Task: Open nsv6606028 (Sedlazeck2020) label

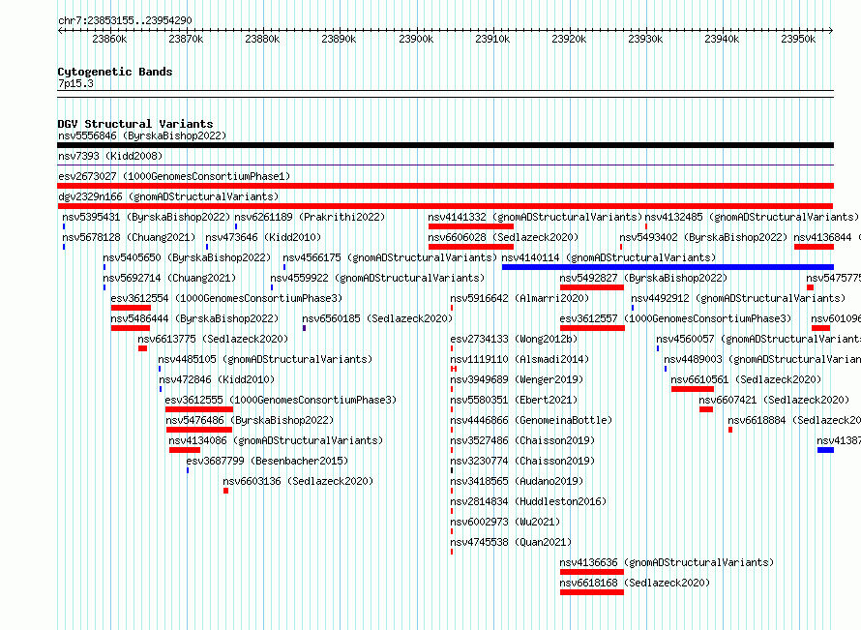Action: 503,237
